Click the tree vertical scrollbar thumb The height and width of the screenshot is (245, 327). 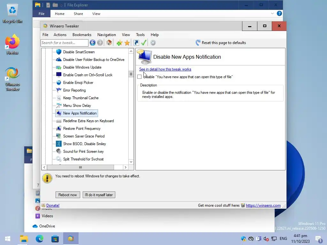pos(131,74)
